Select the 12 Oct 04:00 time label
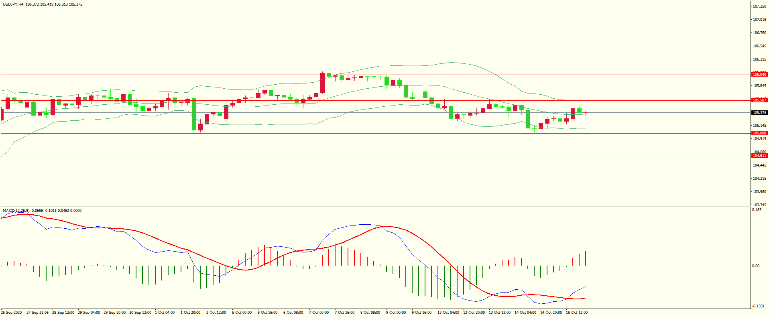 coord(448,313)
